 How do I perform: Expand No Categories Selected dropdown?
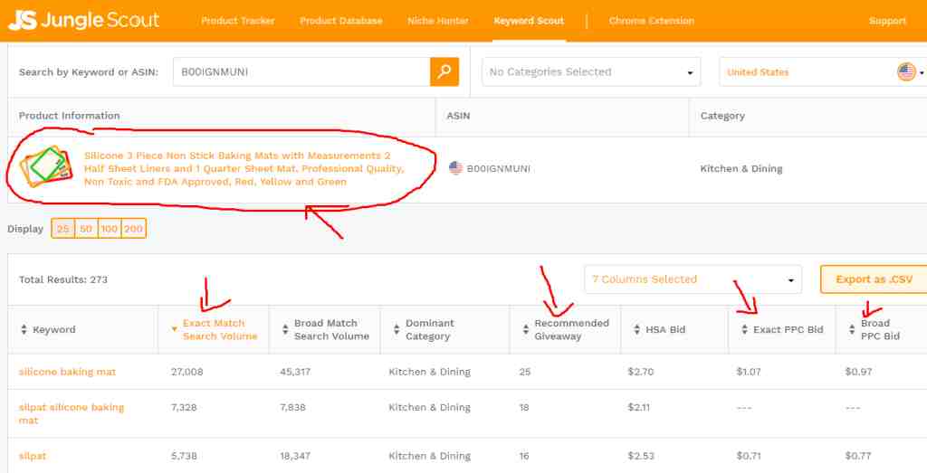pyautogui.click(x=591, y=72)
